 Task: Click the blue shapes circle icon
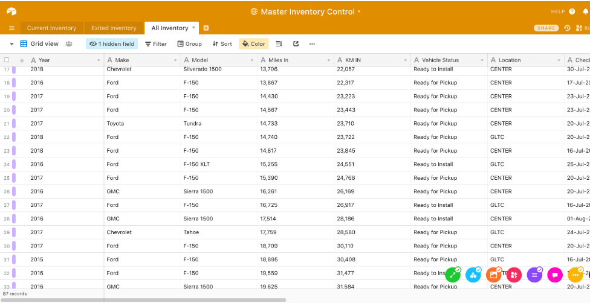(x=473, y=275)
